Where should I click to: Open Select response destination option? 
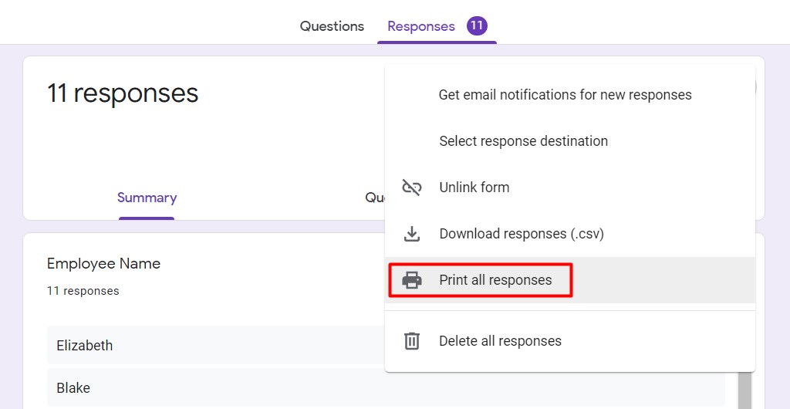click(x=523, y=141)
